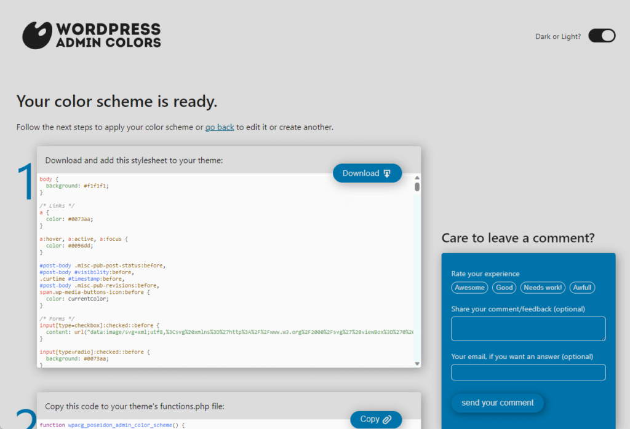
Task: Rate the experience as Awesome
Action: (x=469, y=288)
